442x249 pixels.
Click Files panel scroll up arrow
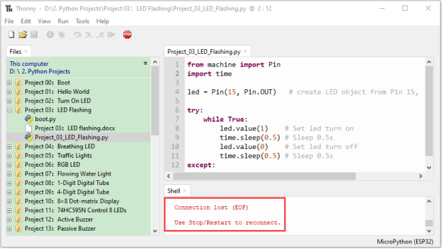pos(155,62)
